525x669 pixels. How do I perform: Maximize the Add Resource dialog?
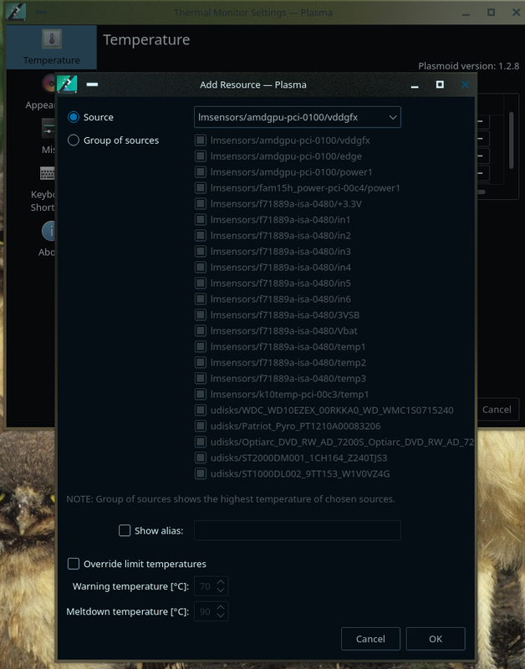(x=440, y=84)
